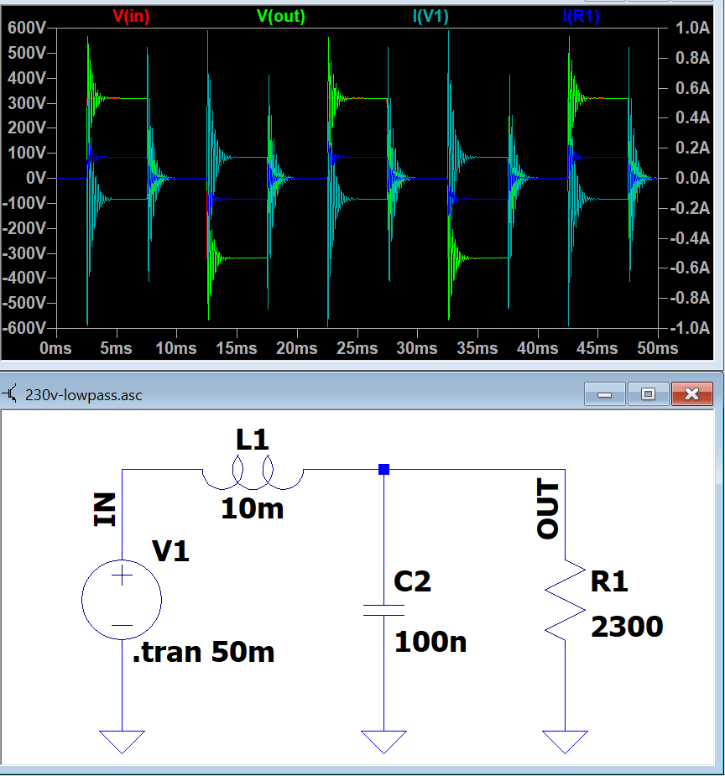Click the OUT net label
The width and height of the screenshot is (725, 776).
pyautogui.click(x=548, y=508)
